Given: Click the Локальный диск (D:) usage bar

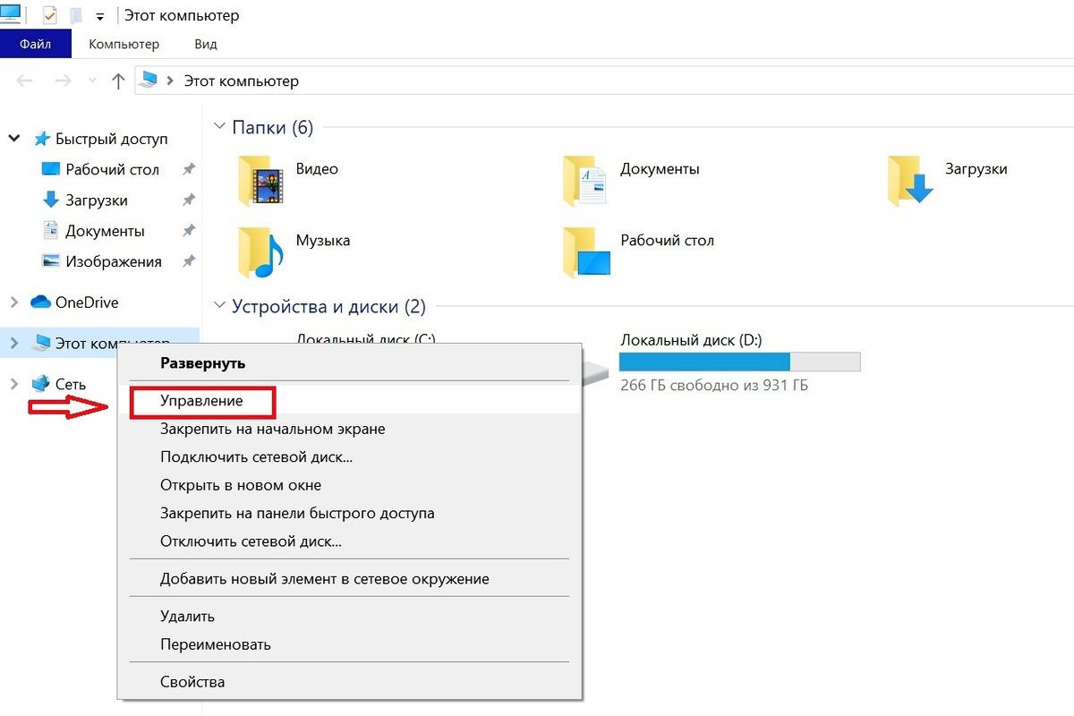Looking at the screenshot, I should coord(739,362).
